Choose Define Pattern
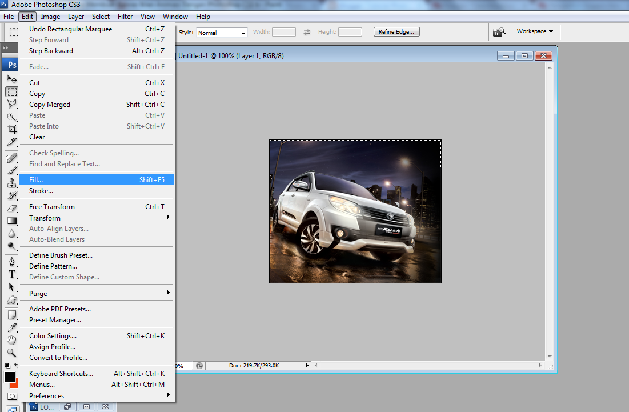Image resolution: width=629 pixels, height=412 pixels. coord(97,266)
